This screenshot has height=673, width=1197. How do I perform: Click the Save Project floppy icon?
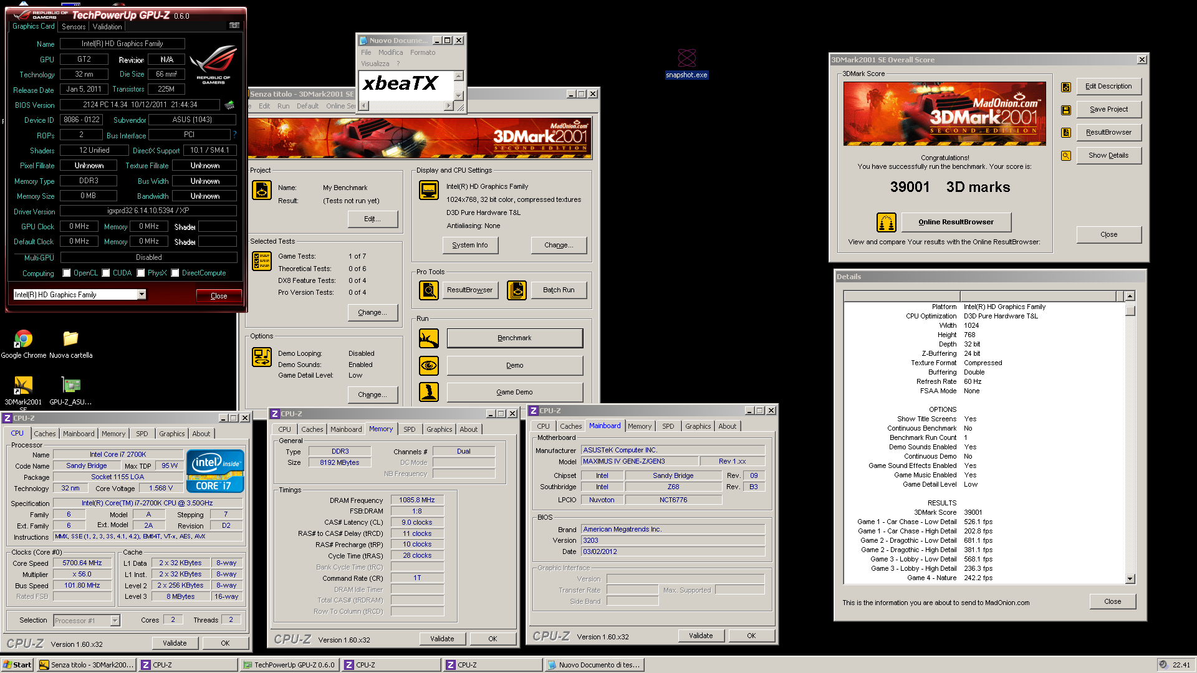point(1066,110)
